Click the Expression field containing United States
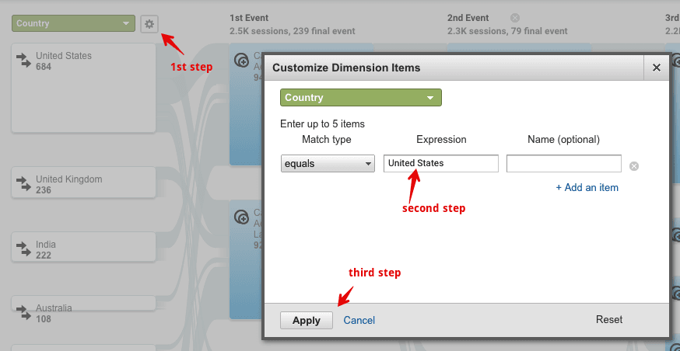680x351 pixels. point(440,164)
